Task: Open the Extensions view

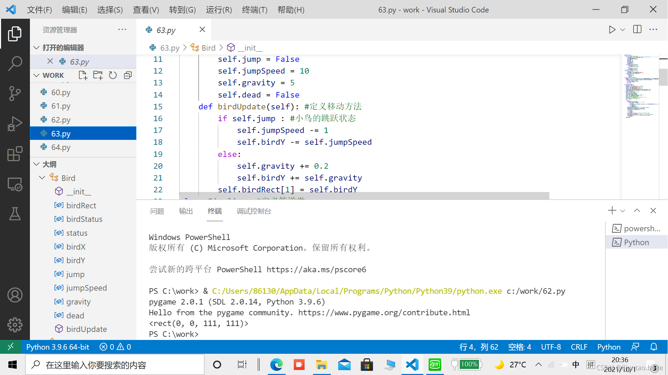Action: (x=15, y=154)
